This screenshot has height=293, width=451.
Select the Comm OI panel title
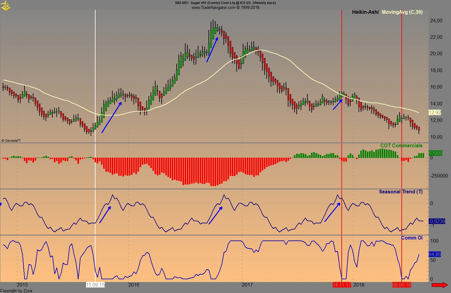pos(412,237)
